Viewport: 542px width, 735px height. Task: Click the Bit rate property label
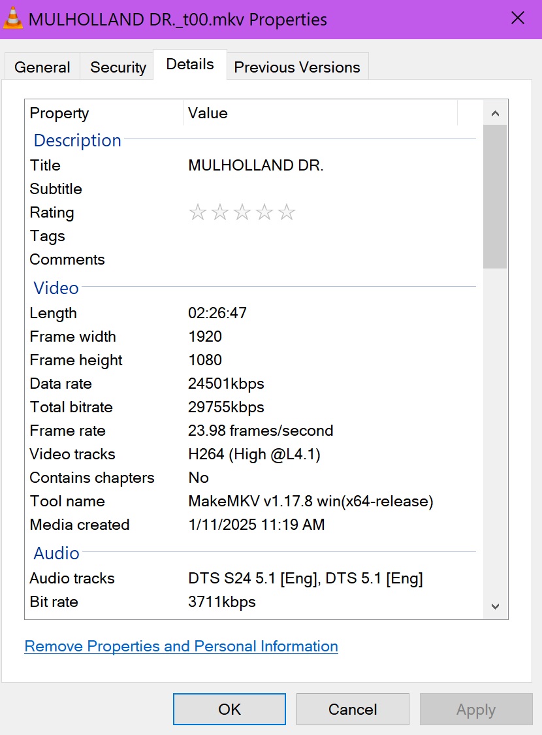[54, 602]
